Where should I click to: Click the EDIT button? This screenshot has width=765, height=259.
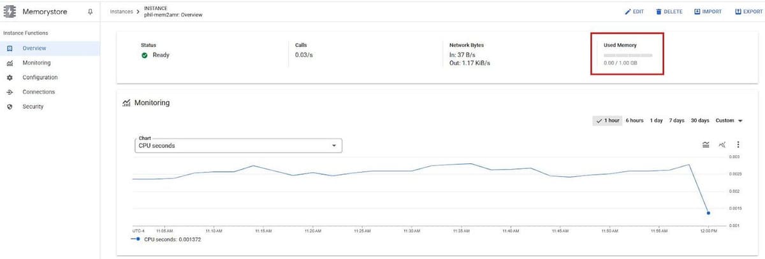coord(634,11)
